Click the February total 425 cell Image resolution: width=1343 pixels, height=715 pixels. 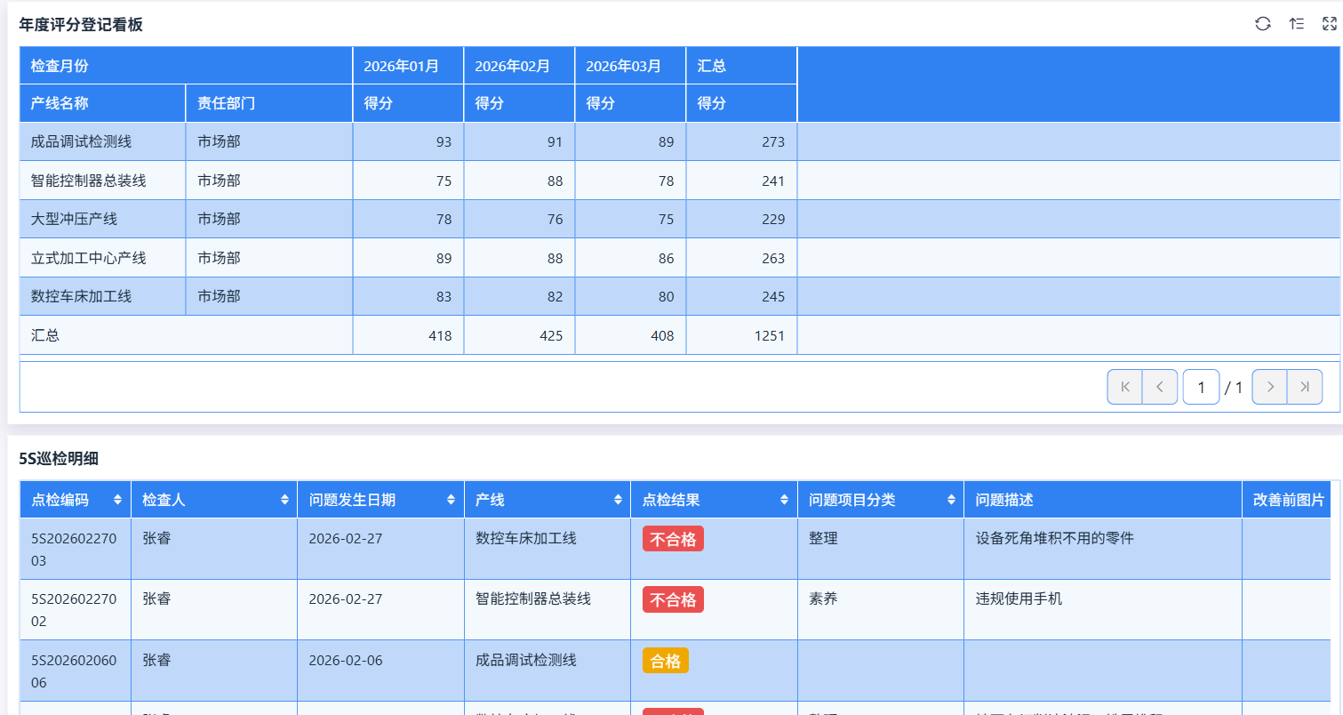519,335
